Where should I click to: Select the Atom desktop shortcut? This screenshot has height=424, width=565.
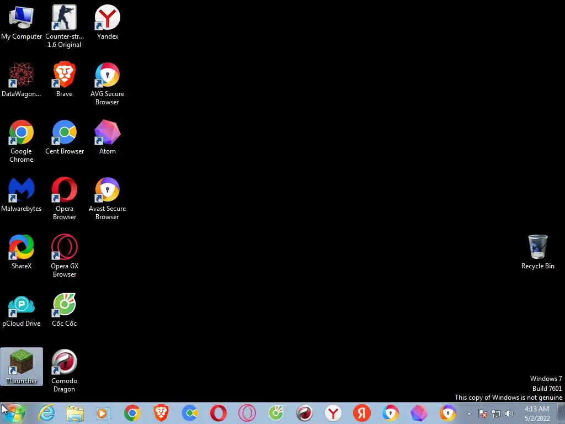click(108, 137)
